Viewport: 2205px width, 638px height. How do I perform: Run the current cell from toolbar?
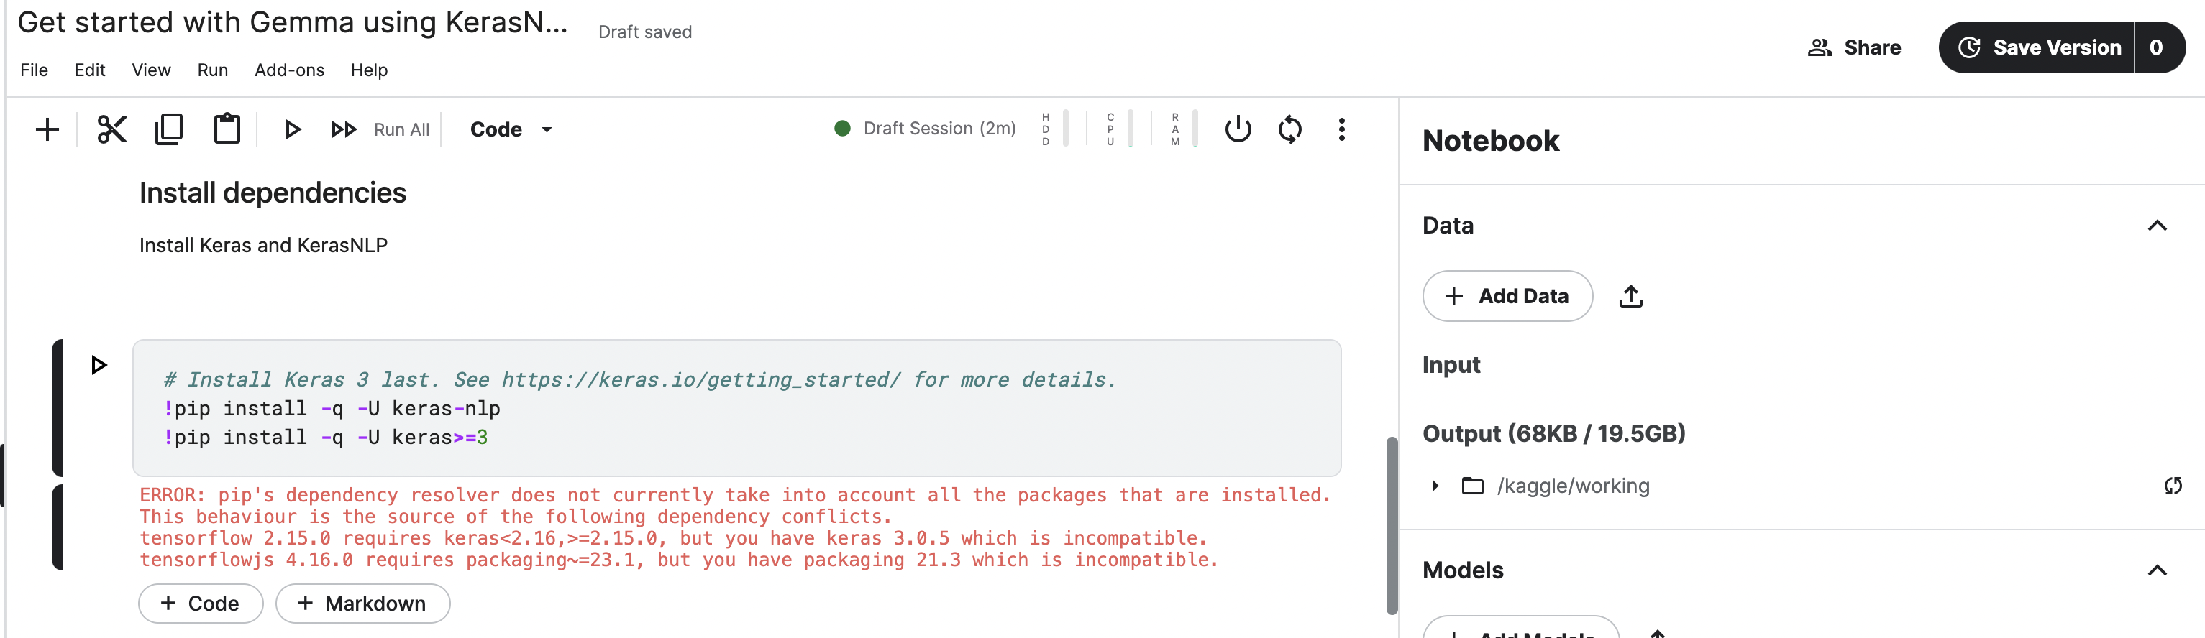(292, 129)
